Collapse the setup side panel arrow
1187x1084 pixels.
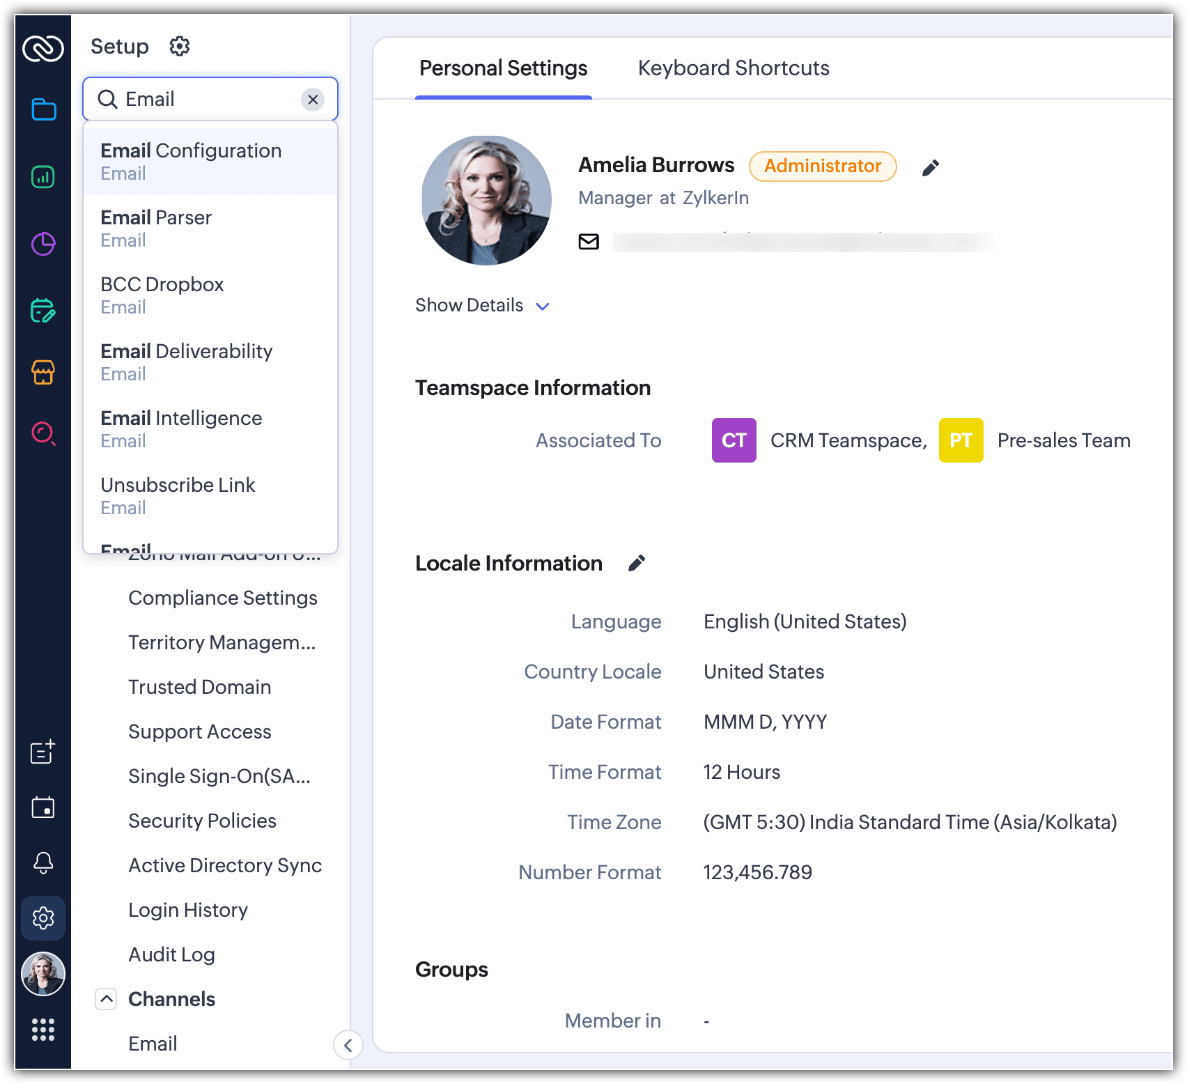tap(348, 1045)
